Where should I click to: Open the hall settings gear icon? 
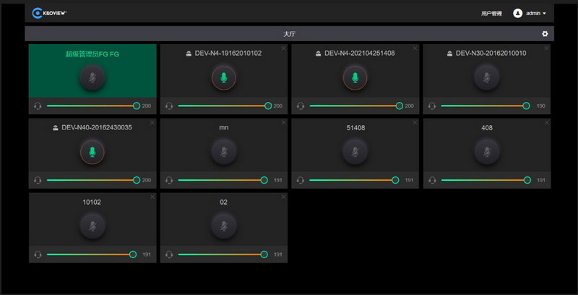[545, 34]
